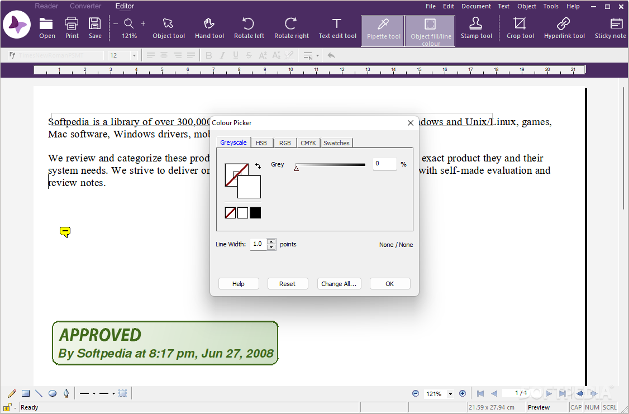Select the Object tool
Screen dimensions: 629x414
point(169,28)
